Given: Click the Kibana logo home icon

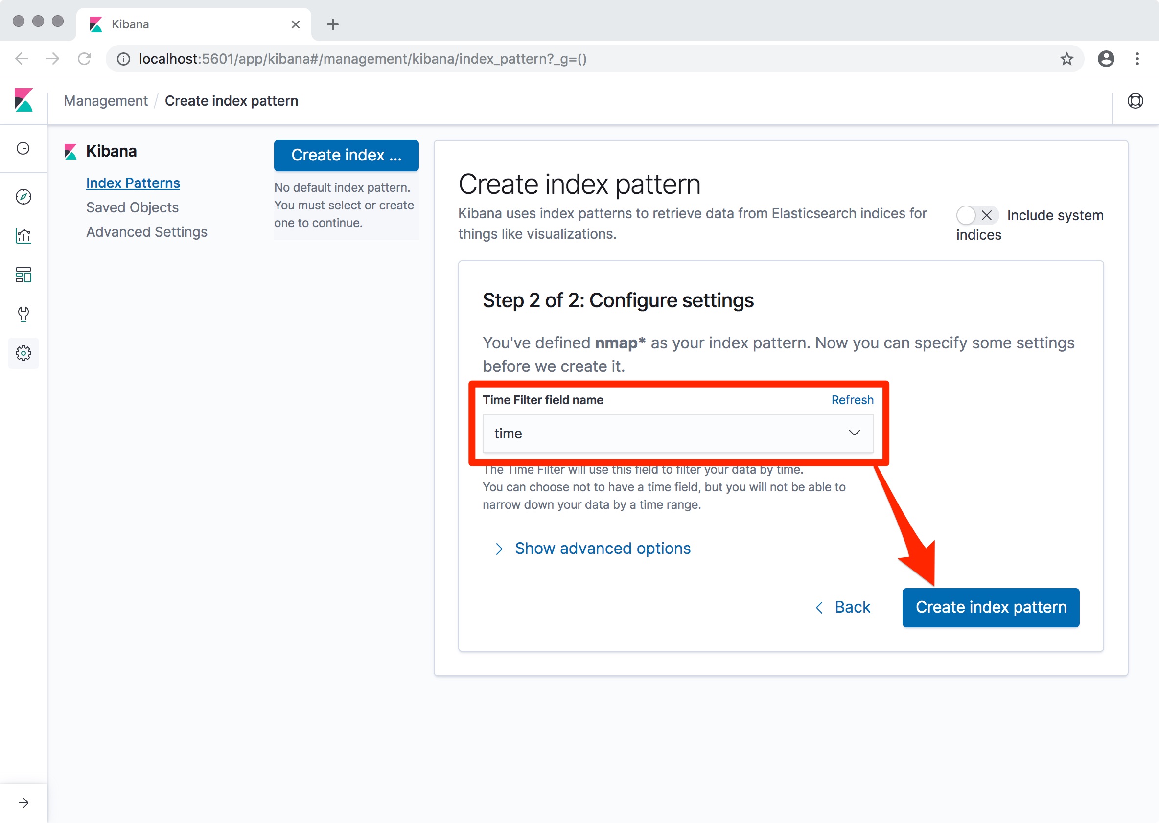Looking at the screenshot, I should tap(23, 100).
